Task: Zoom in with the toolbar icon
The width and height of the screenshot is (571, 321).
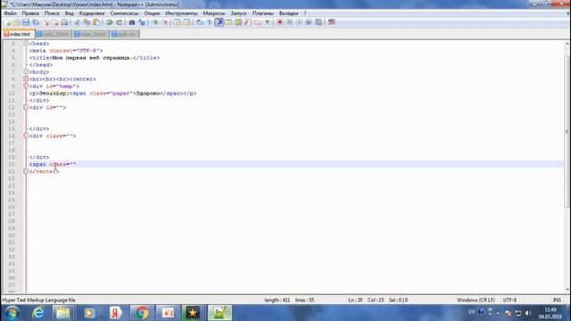Action: (x=155, y=22)
